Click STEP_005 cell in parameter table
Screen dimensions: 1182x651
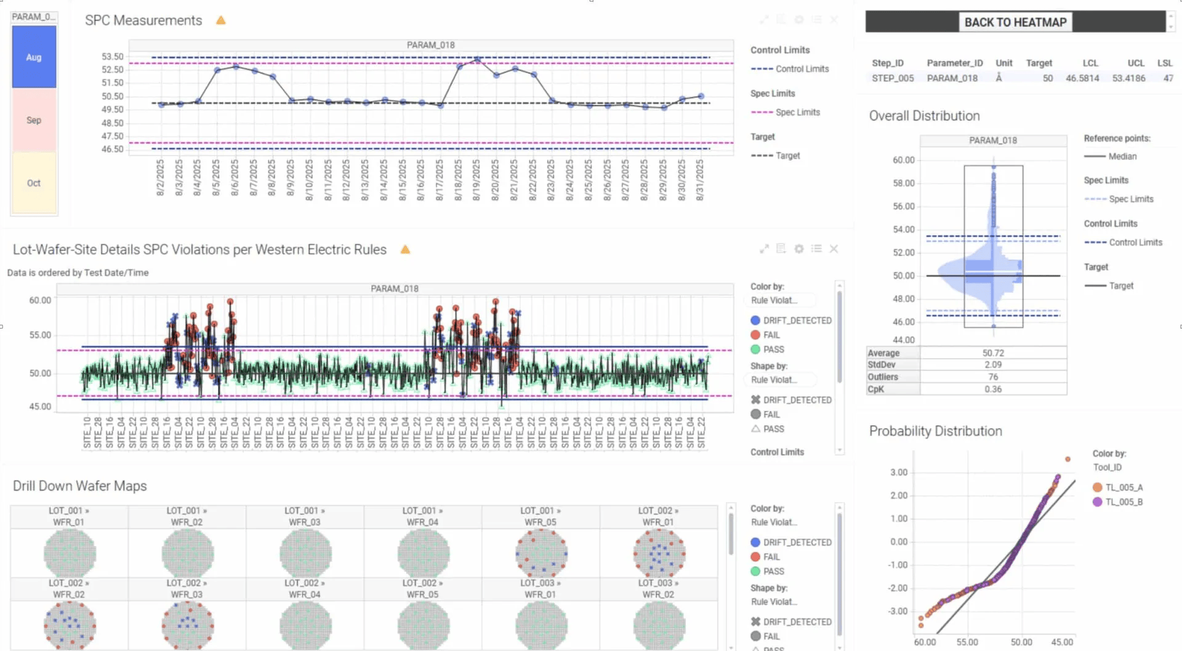[893, 78]
